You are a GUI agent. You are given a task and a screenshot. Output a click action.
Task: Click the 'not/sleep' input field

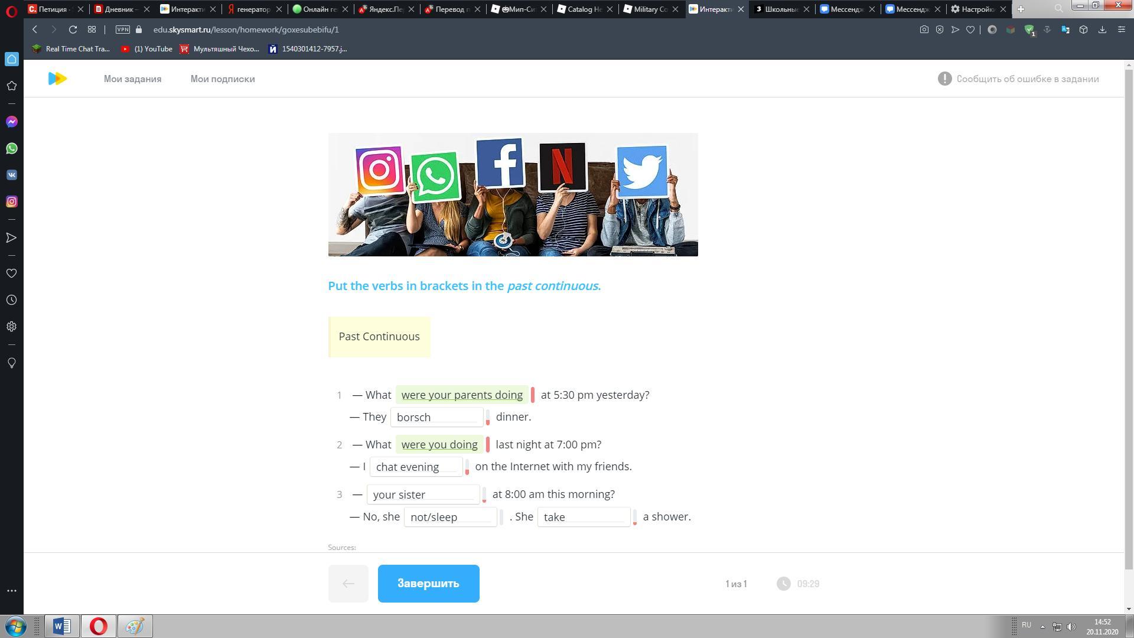coord(450,517)
